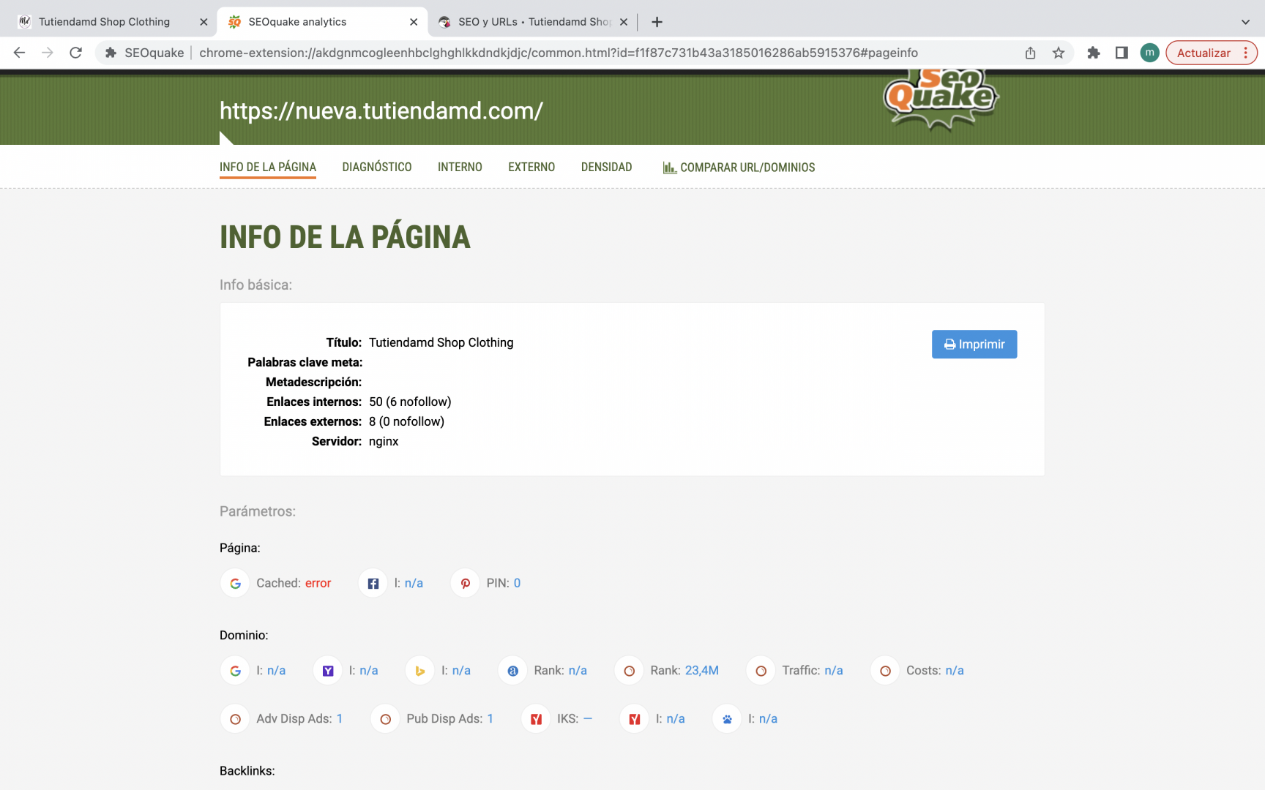Click the browser forward arrow
Viewport: 1265px width, 790px height.
pos(48,53)
